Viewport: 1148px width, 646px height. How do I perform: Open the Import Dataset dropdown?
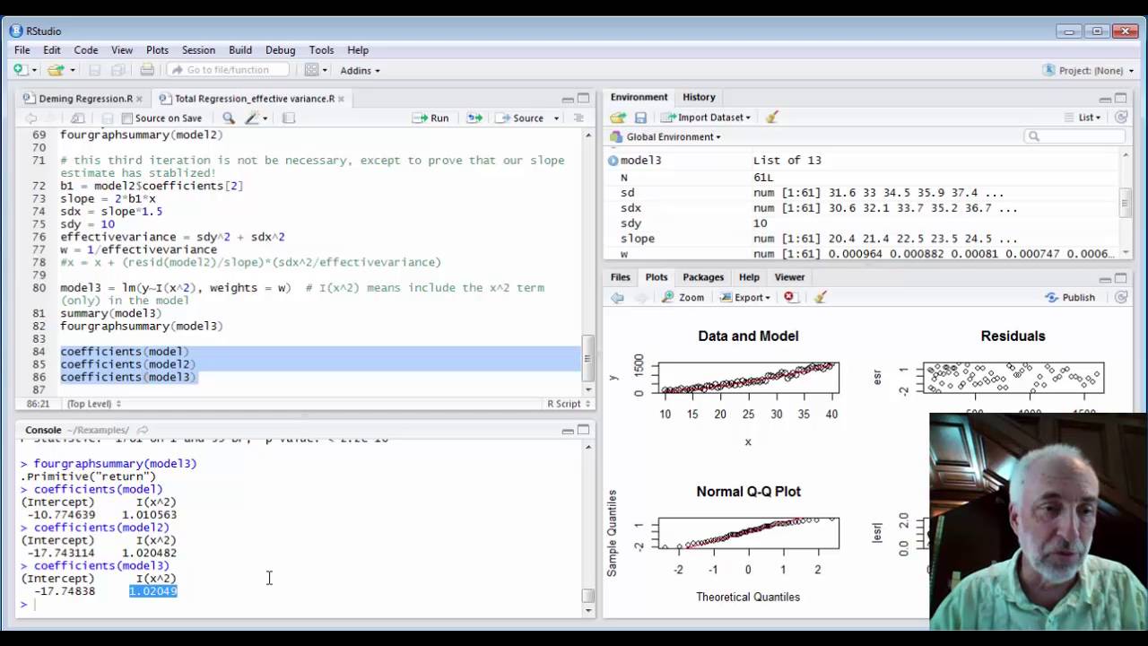click(706, 117)
